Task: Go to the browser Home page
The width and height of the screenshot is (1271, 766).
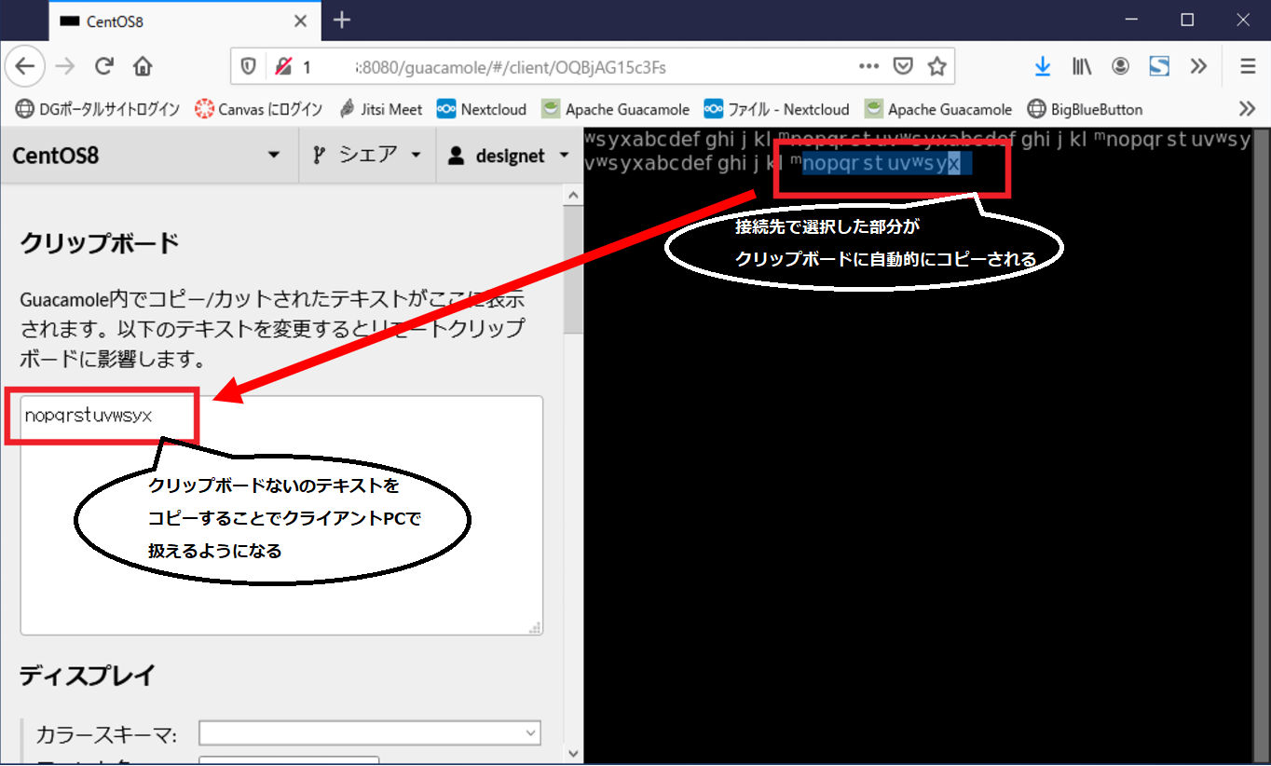Action: (143, 67)
